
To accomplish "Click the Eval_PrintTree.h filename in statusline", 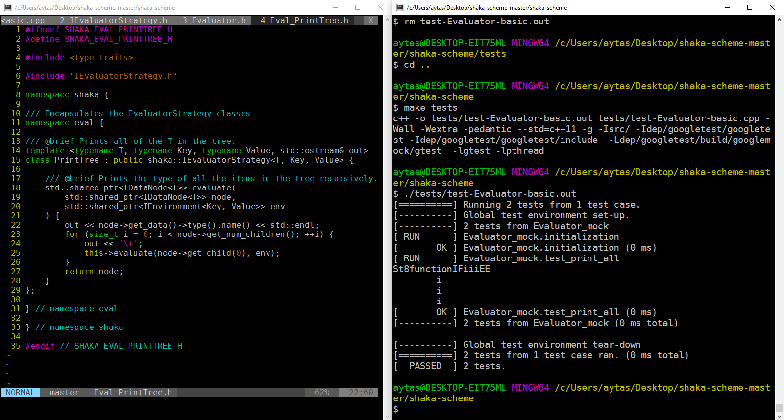I will (133, 392).
